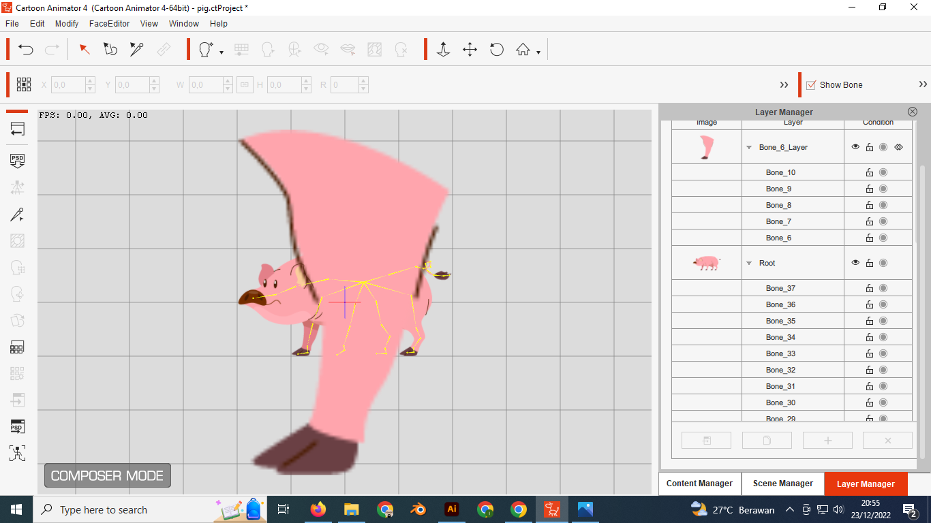The width and height of the screenshot is (931, 523).
Task: Click the greyed eye settings icon in toolbar
Action: coord(321,49)
